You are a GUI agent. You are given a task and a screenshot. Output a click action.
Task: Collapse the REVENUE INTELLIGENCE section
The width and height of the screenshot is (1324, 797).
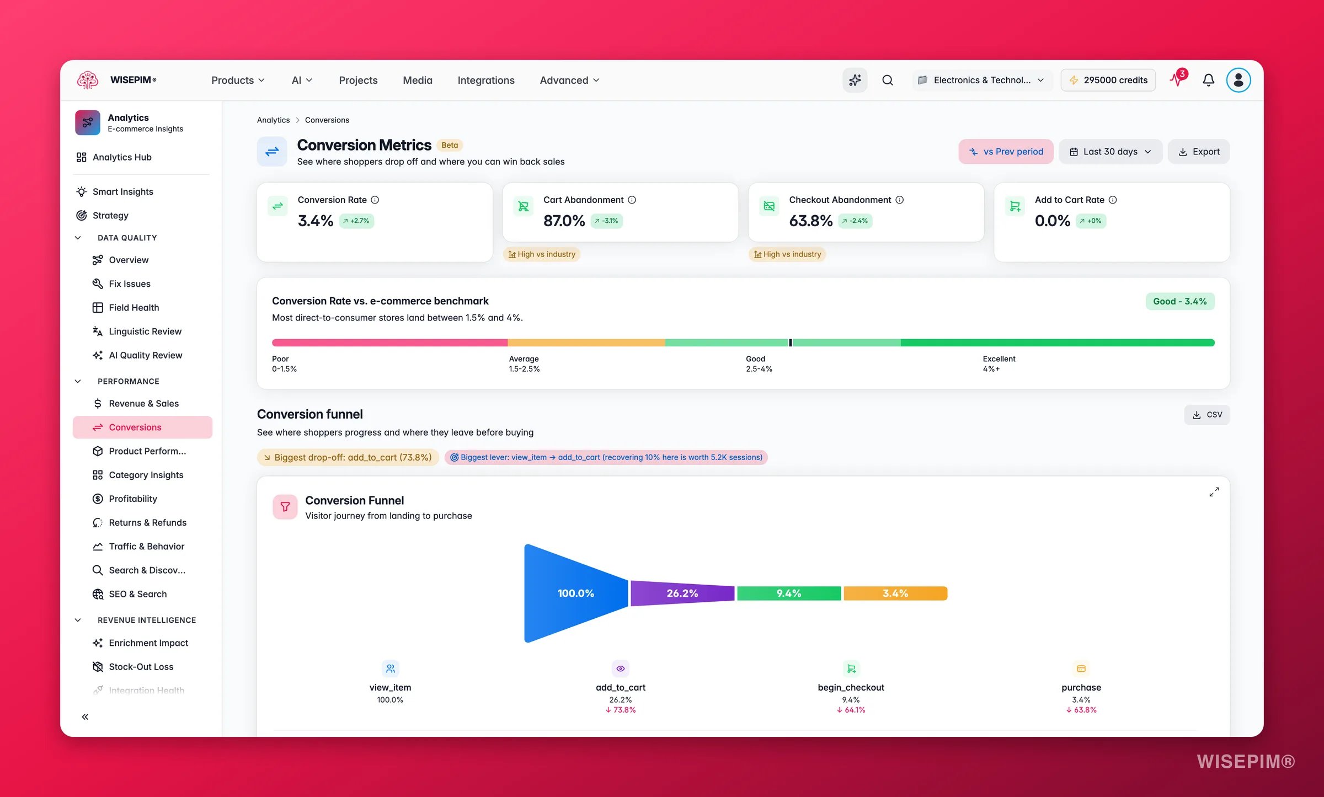click(x=78, y=620)
